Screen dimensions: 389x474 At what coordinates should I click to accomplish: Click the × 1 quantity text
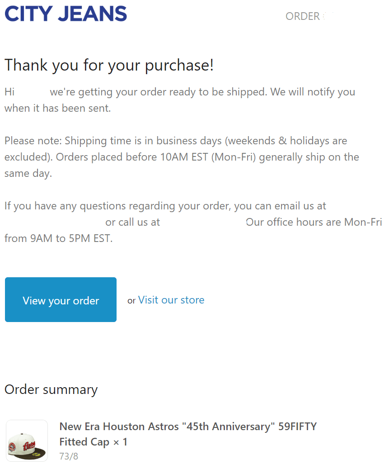(x=120, y=442)
